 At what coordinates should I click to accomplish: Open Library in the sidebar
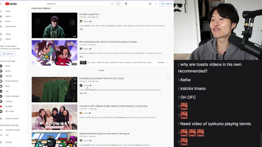pos(8,34)
